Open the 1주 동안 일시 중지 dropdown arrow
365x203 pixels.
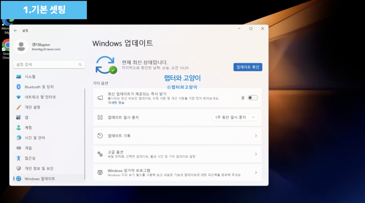click(254, 117)
